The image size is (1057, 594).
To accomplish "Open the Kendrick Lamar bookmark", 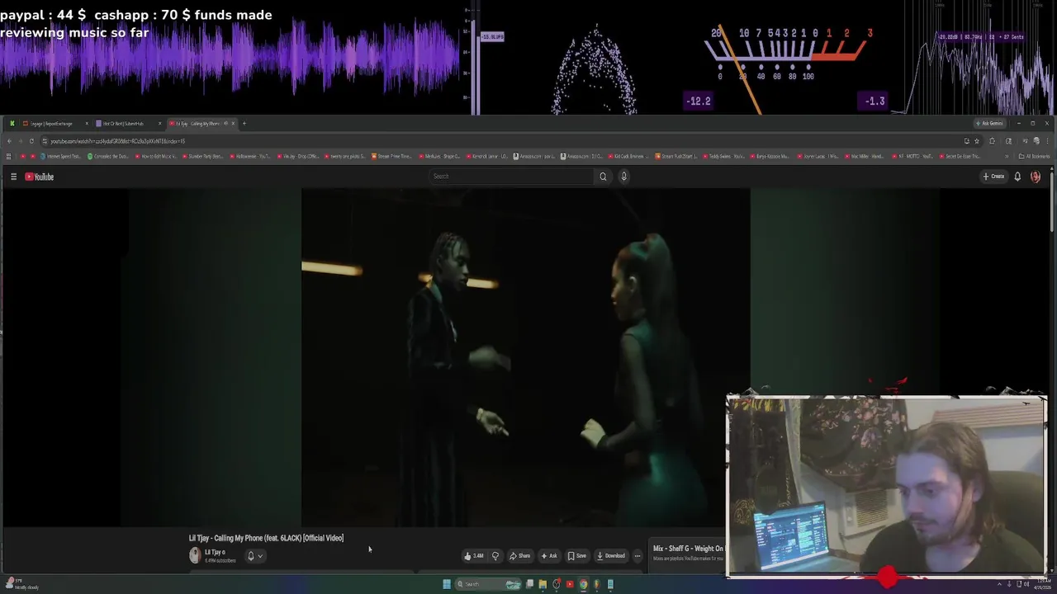I will pyautogui.click(x=487, y=156).
